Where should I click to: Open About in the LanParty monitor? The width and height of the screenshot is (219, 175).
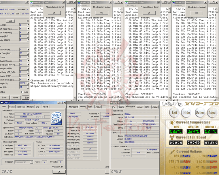212,113
